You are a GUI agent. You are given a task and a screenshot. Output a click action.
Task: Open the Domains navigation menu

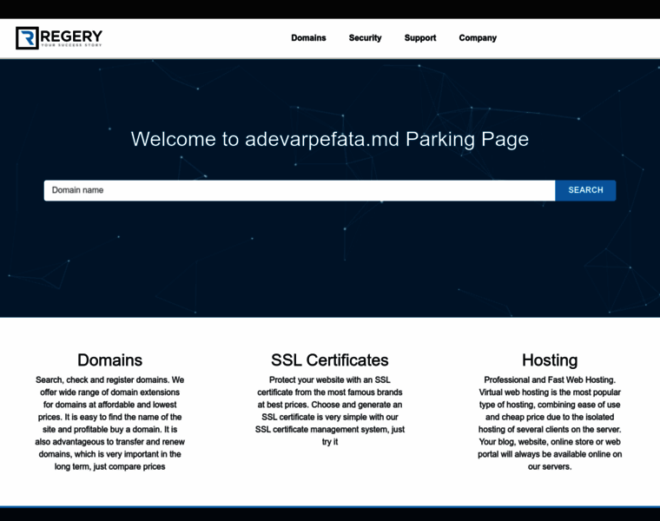tap(308, 38)
